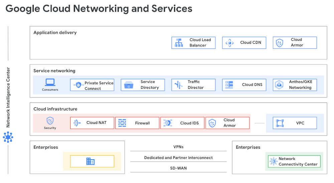The width and height of the screenshot is (334, 183).
Task: Click the Service Directory folder icon
Action: (129, 85)
